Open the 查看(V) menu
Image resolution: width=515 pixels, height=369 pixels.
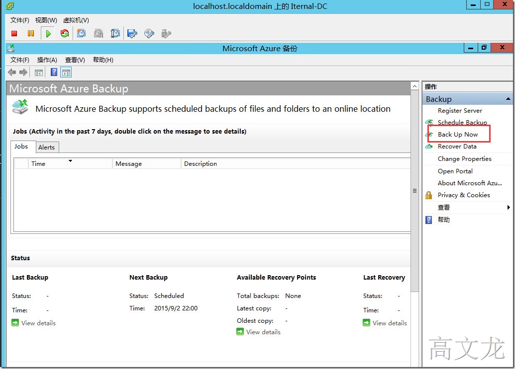pos(75,60)
